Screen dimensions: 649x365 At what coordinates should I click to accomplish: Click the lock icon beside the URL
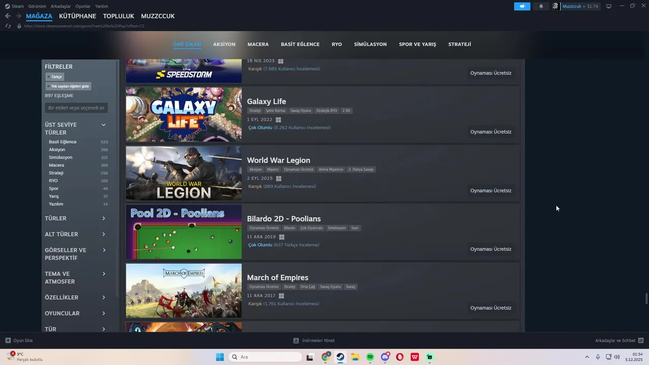point(19,26)
